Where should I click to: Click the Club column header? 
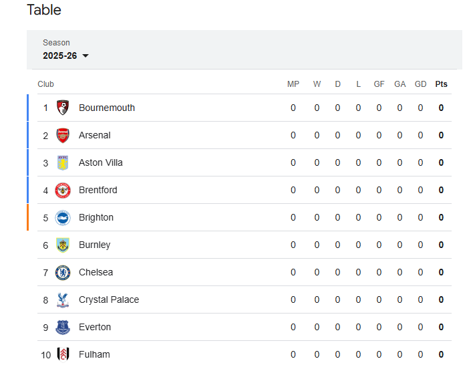(x=45, y=84)
